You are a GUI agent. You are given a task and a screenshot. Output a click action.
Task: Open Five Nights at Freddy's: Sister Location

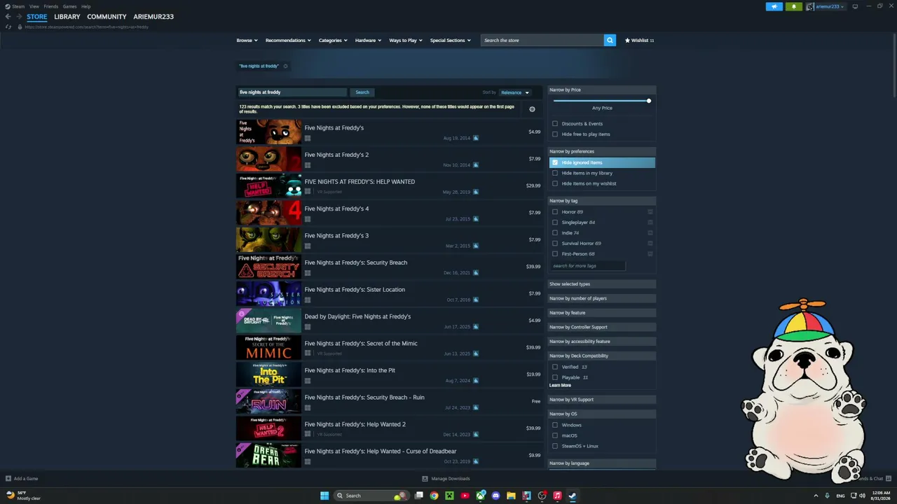(x=389, y=294)
